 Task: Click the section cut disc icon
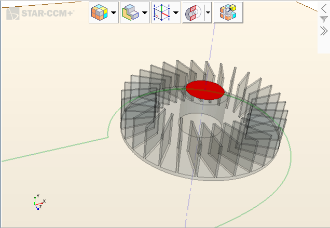click(x=191, y=12)
